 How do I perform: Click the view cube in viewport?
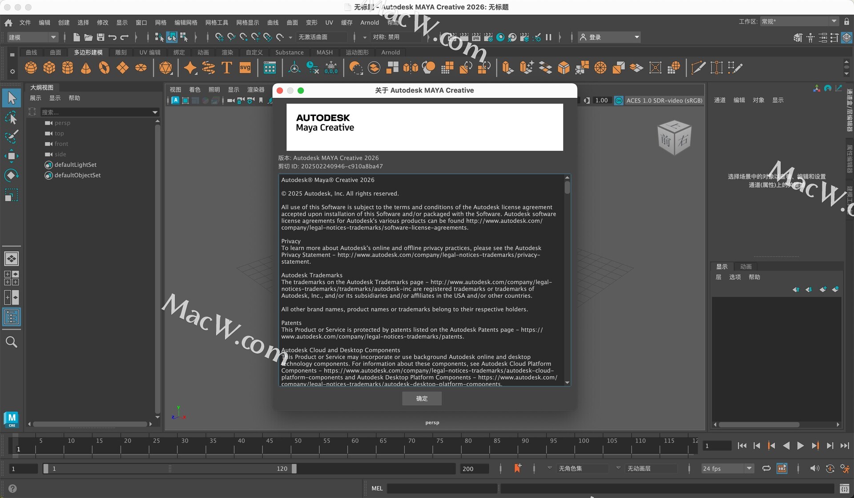coord(674,138)
